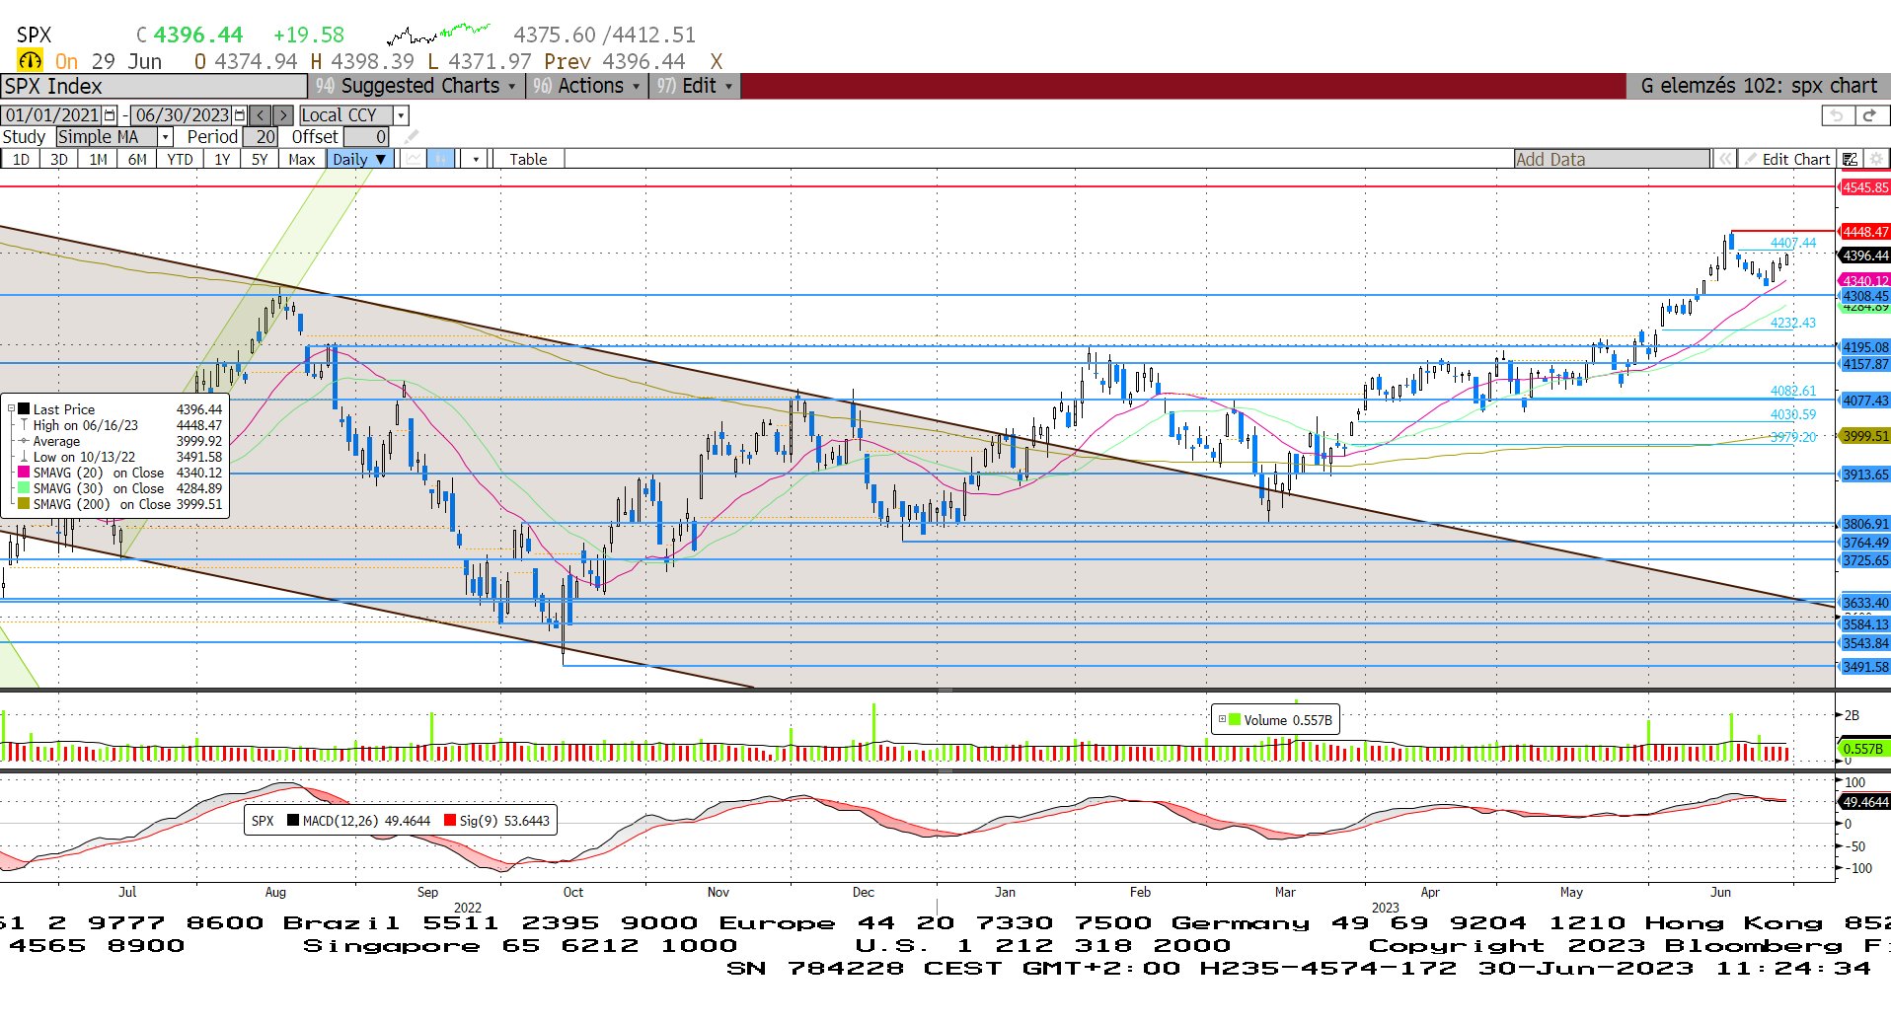Click the Average marker icon in legend

click(x=24, y=441)
